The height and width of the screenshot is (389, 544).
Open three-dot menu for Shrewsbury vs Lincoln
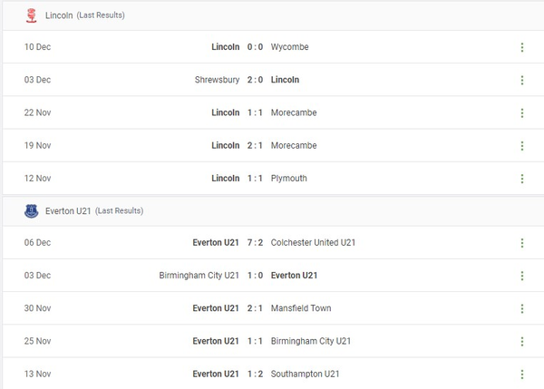click(522, 80)
